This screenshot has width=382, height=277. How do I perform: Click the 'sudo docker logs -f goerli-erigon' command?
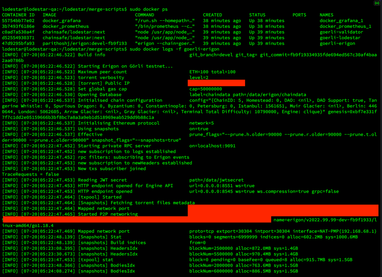(x=174, y=49)
